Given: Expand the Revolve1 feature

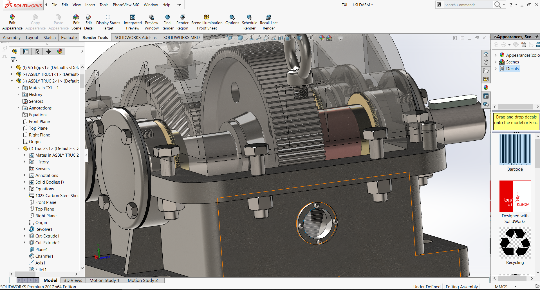Looking at the screenshot, I should click(25, 229).
